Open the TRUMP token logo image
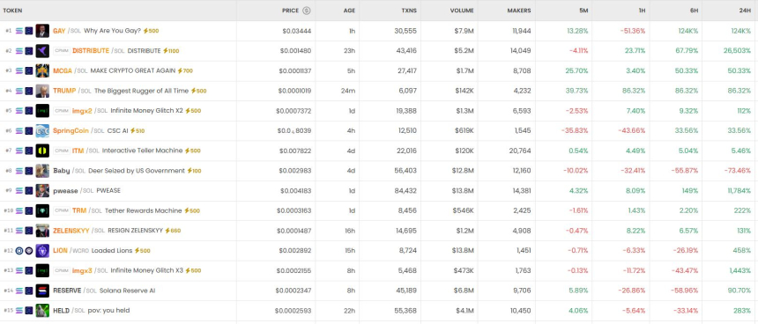758x324 pixels. tap(42, 91)
